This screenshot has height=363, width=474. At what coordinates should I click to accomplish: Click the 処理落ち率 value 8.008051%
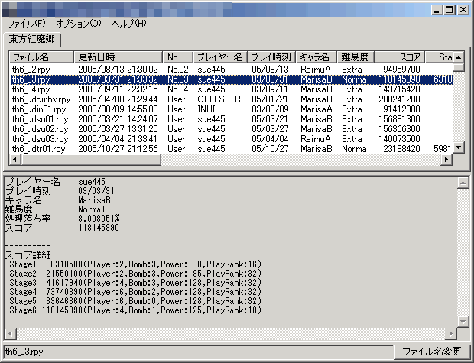click(99, 219)
